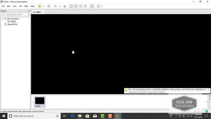Image resolution: width=211 pixels, height=119 pixels.
Task: Click the Cortana microphone icon
Action: point(57,116)
